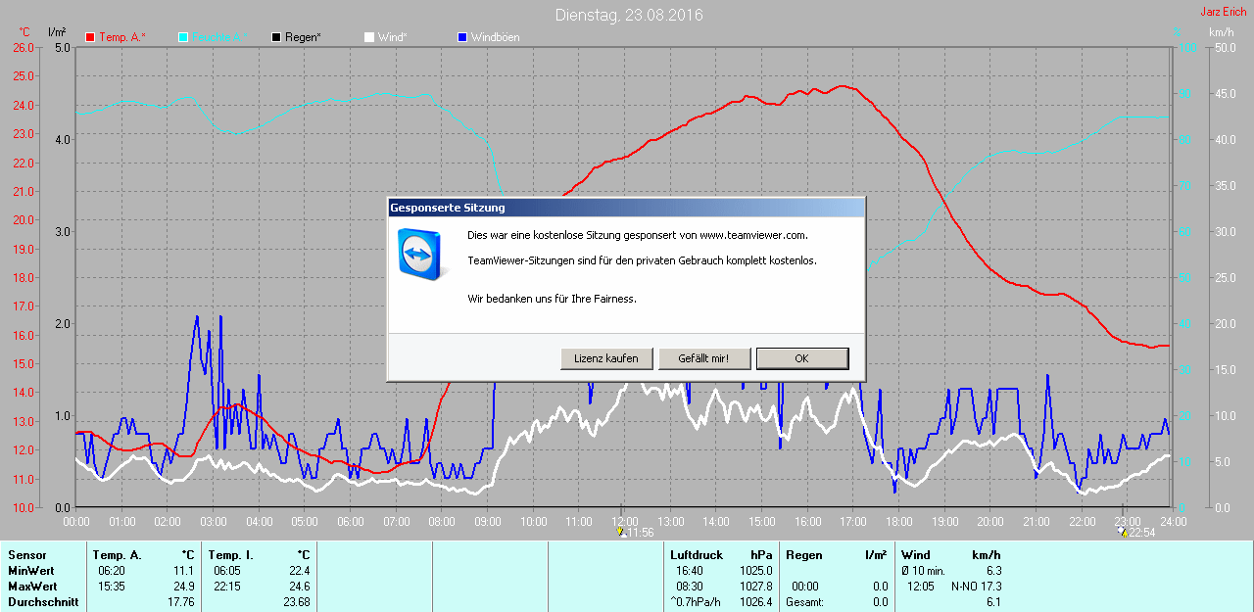Click OK in the sponsored session dialog
Screen dimensions: 1254x612
tap(801, 358)
